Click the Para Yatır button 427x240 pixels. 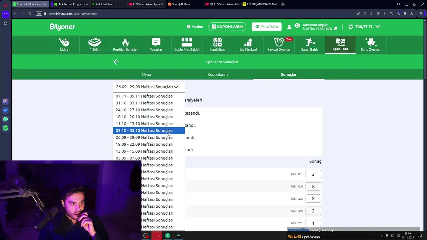click(x=267, y=27)
